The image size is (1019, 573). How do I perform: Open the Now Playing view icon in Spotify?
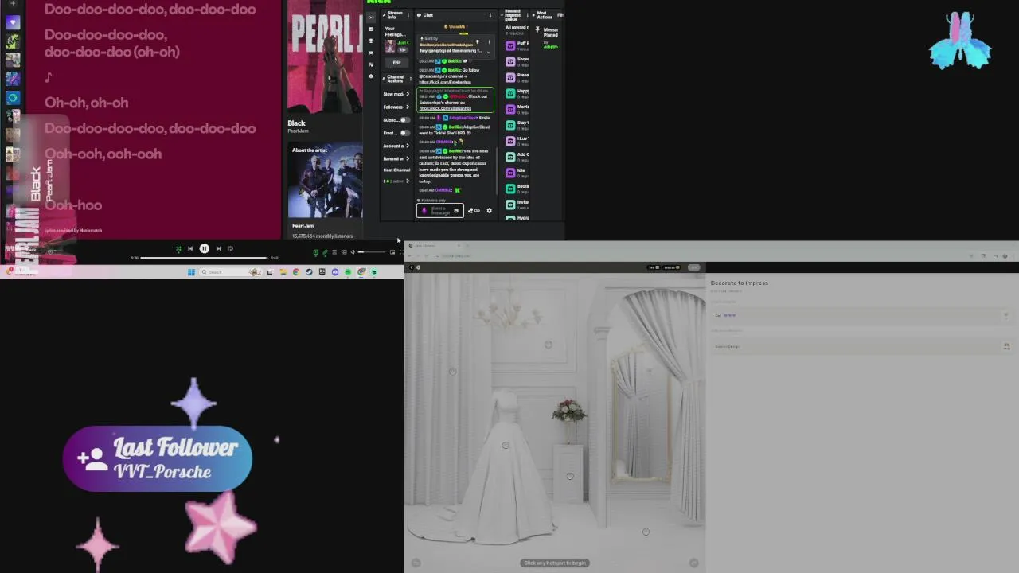pos(316,252)
